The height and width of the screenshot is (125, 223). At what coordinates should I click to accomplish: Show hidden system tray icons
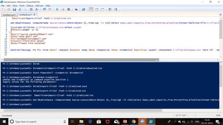[175, 122]
